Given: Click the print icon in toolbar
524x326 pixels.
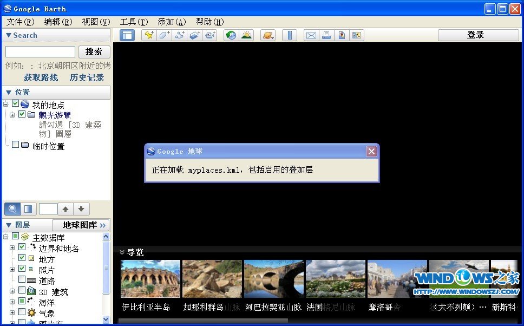Looking at the screenshot, I should tap(326, 35).
